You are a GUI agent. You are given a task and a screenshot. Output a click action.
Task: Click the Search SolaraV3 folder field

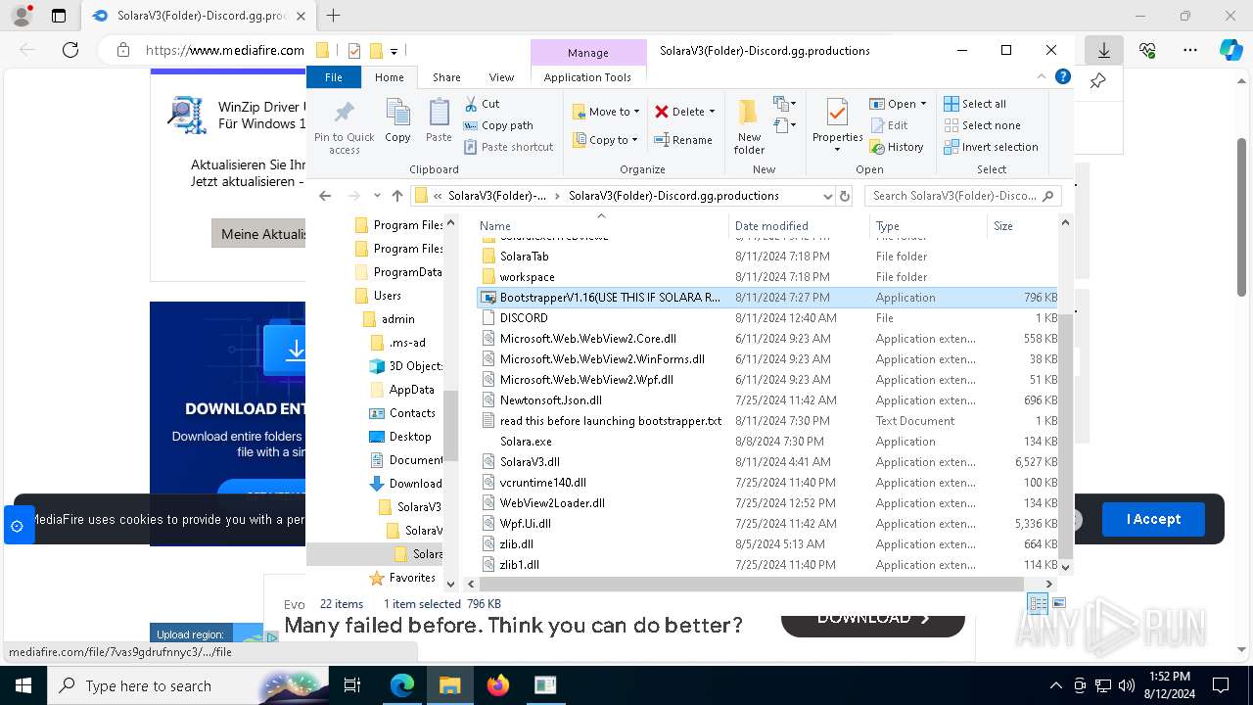click(962, 196)
